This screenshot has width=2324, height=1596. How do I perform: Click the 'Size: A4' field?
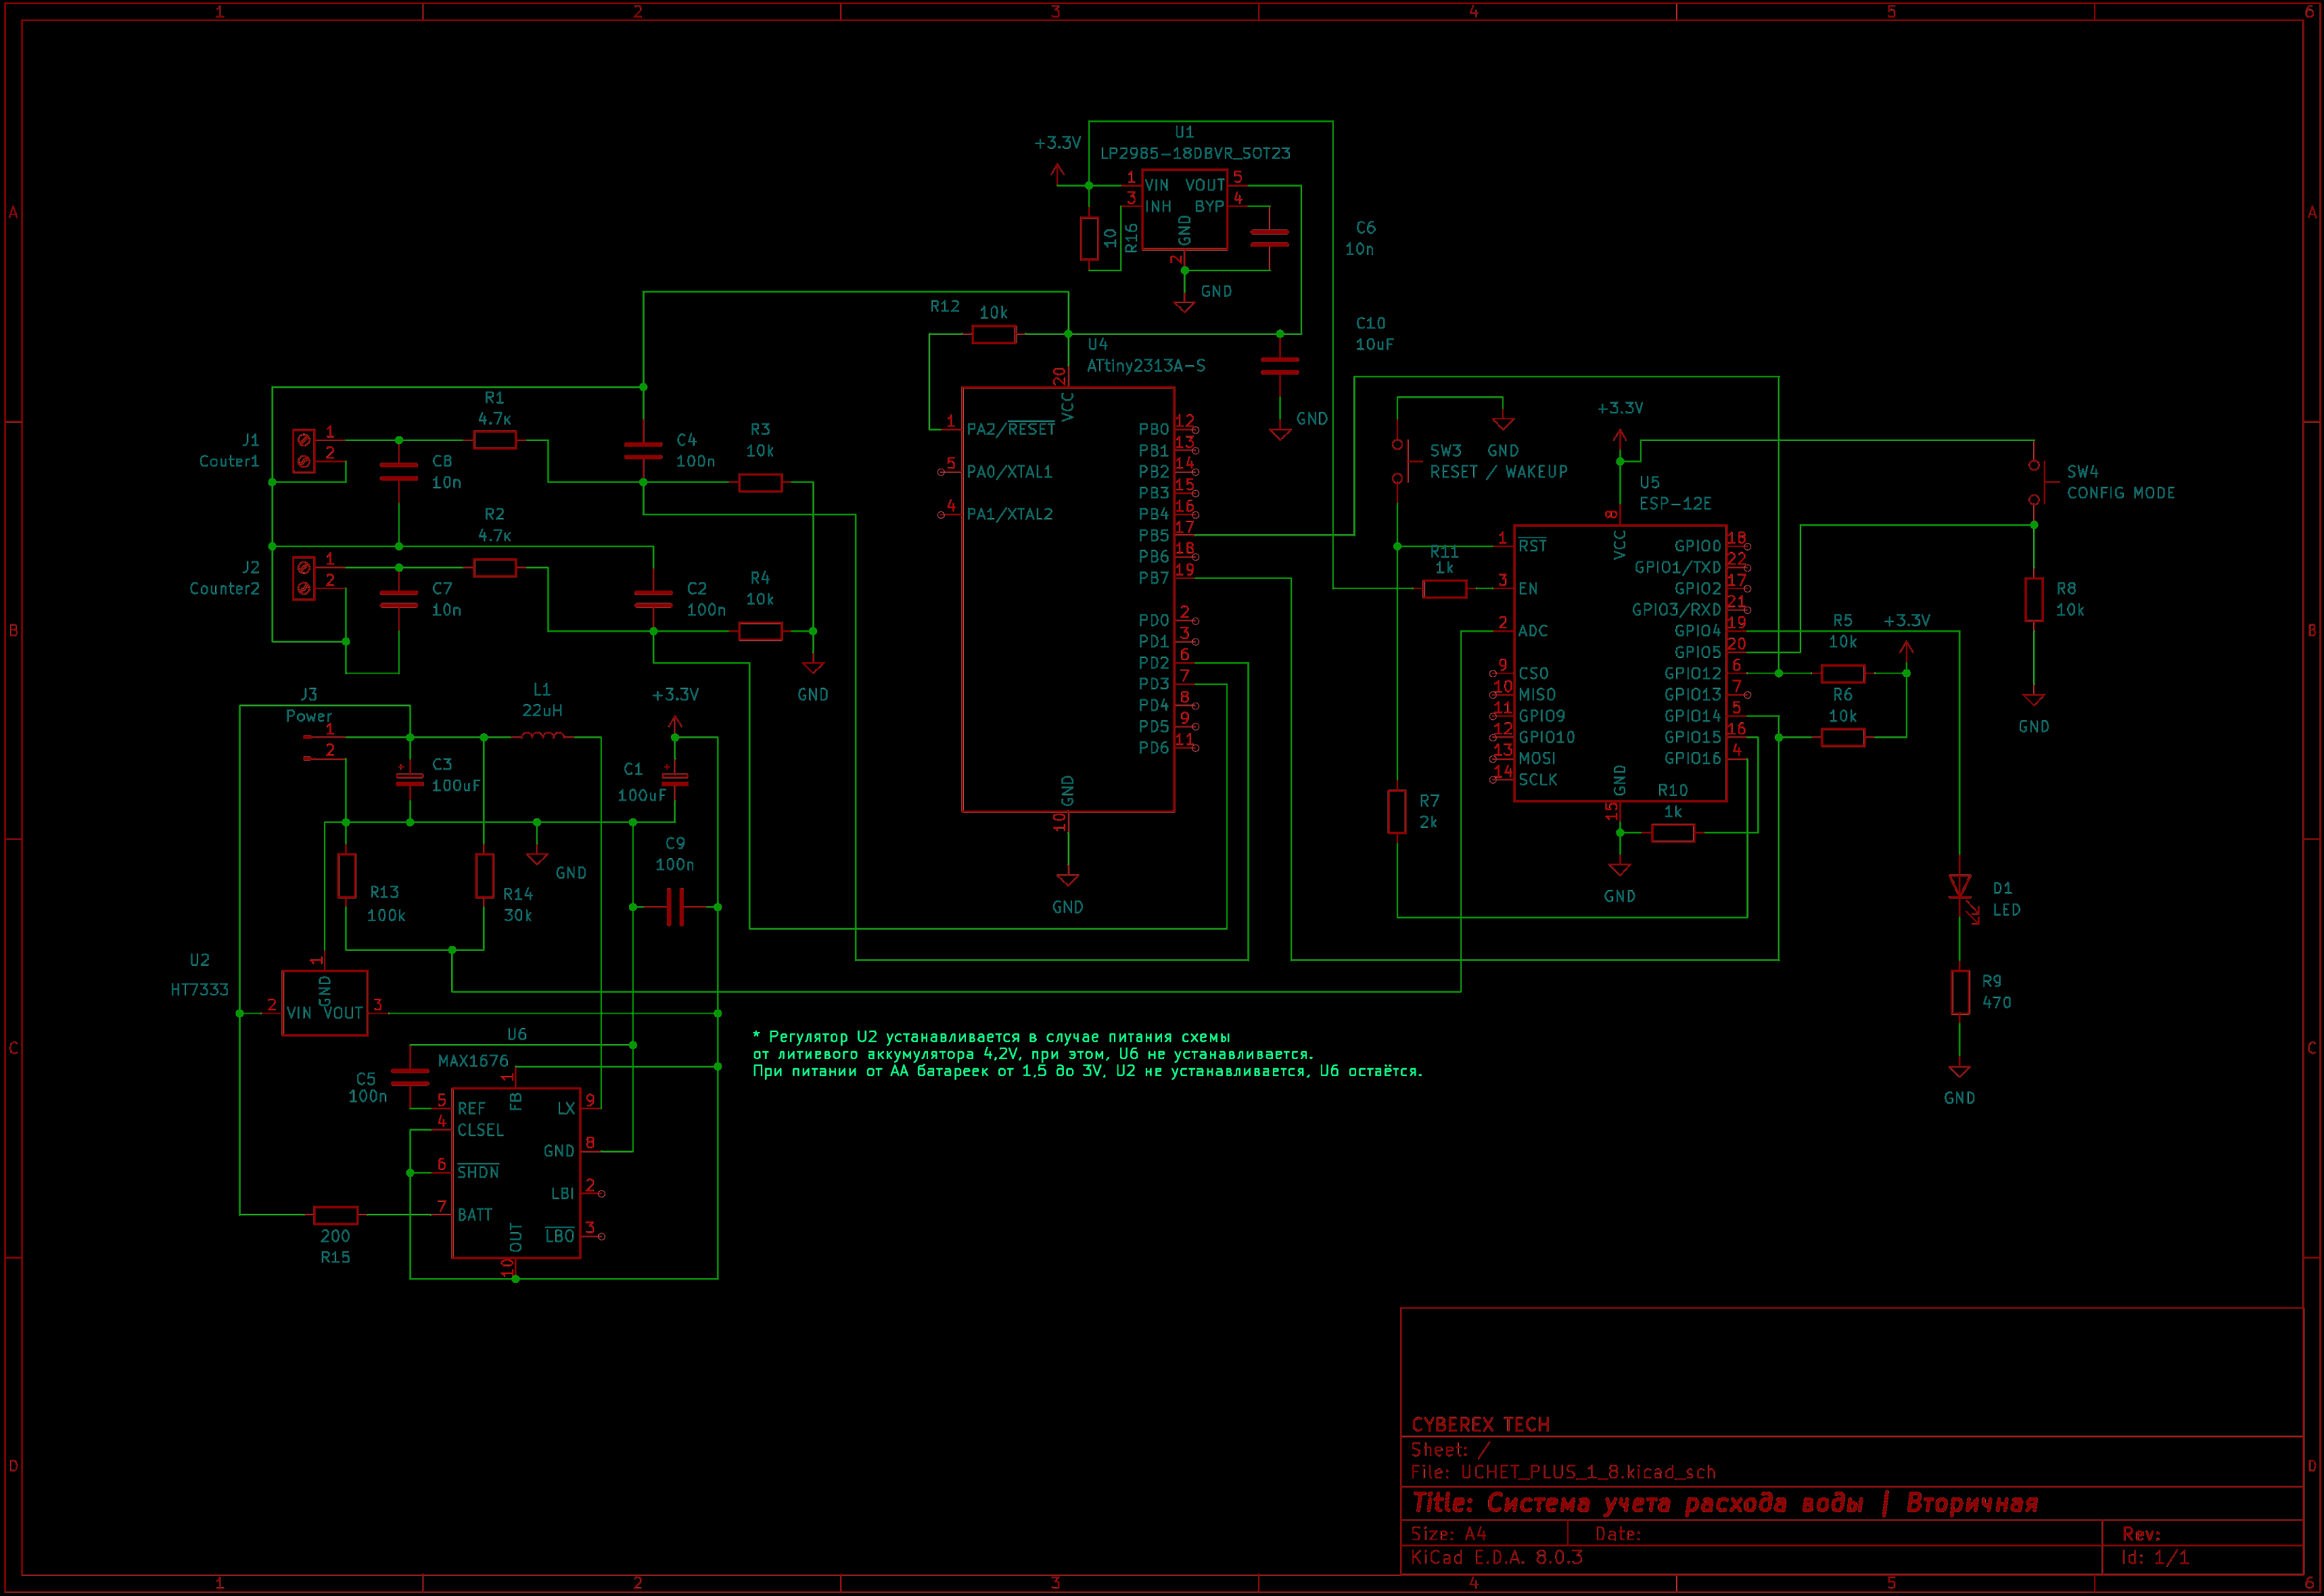pos(1448,1534)
